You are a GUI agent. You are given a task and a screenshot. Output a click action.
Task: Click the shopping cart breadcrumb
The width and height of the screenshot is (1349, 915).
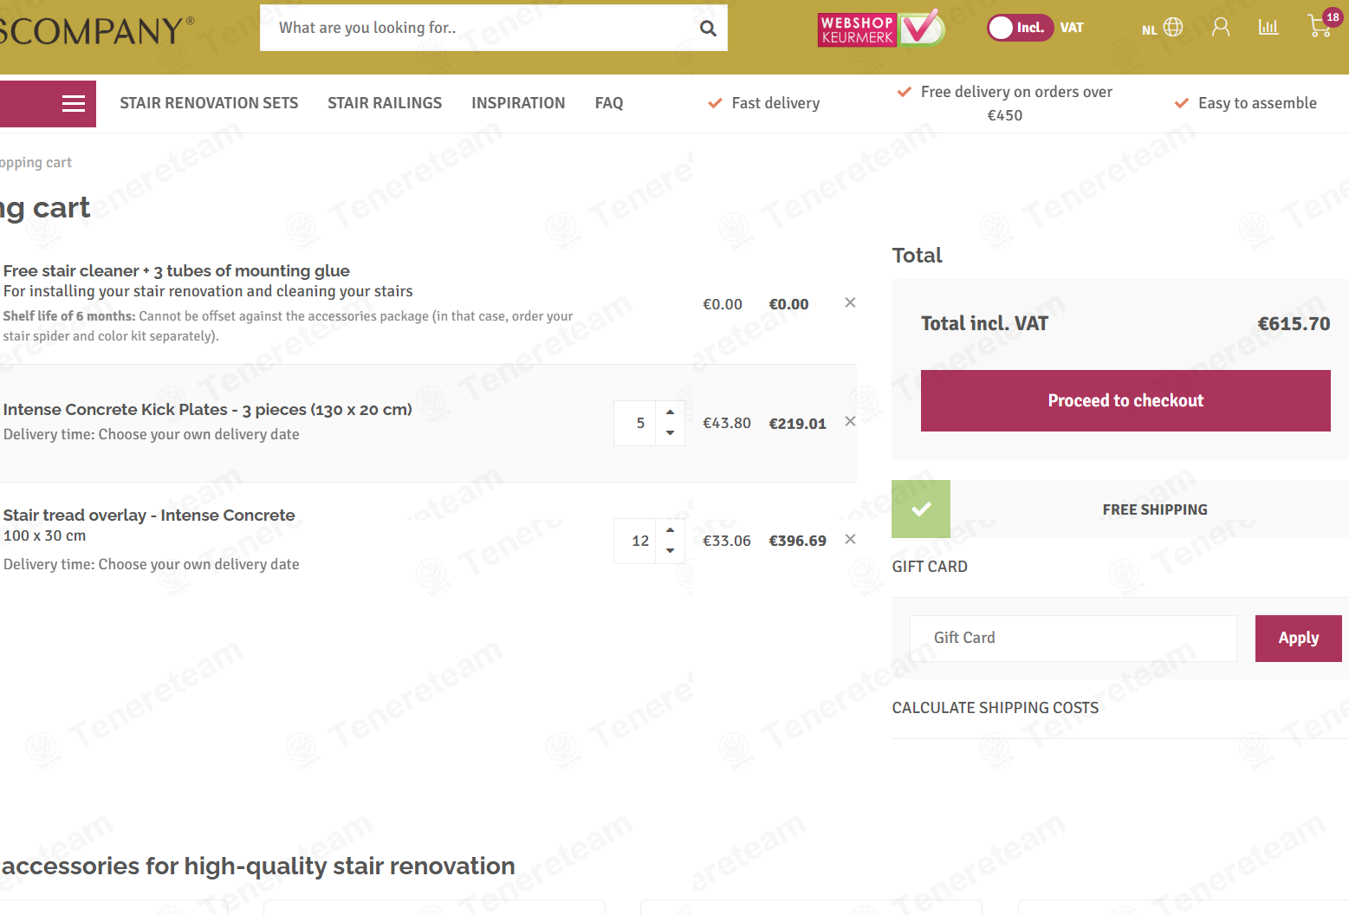[x=36, y=163]
